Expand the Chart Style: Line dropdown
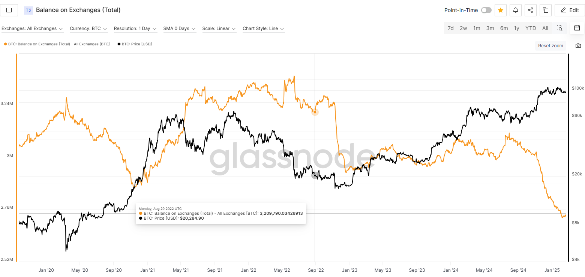 click(x=263, y=28)
